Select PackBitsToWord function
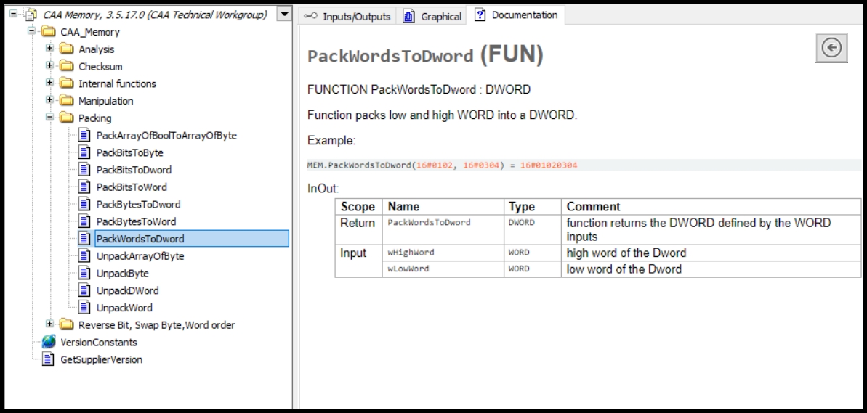 (x=132, y=187)
